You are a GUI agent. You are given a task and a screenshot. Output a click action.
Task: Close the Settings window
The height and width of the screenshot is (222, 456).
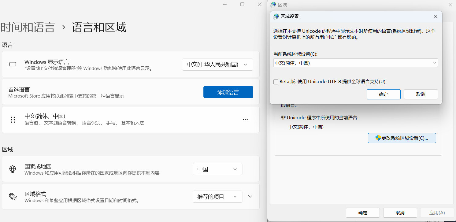(x=259, y=4)
